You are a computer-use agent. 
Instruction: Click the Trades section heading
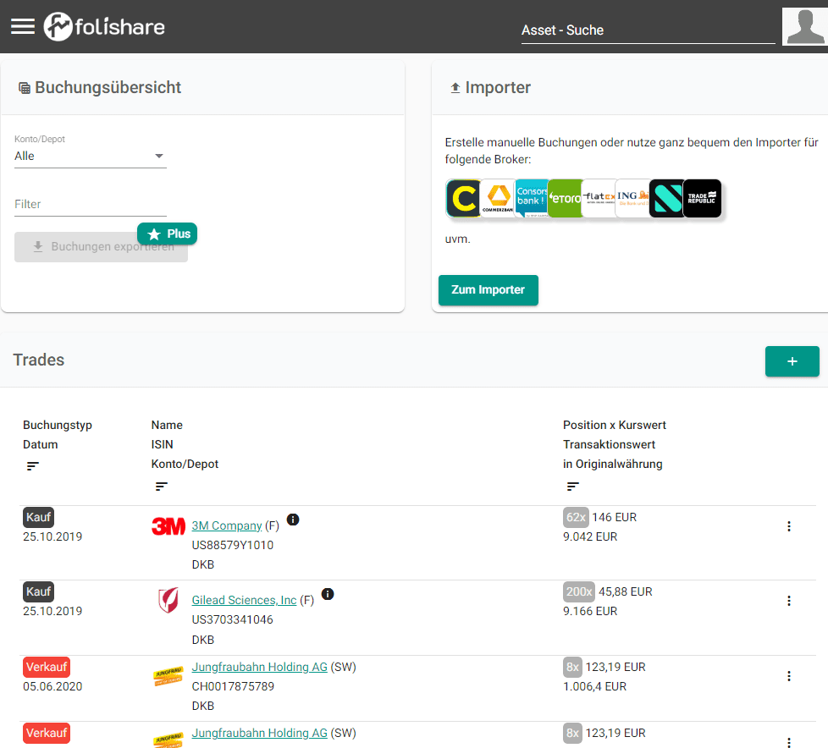(39, 360)
